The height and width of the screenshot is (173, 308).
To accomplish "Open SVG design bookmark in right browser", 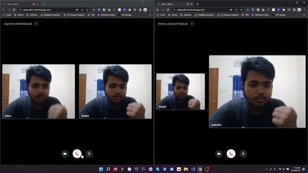I will [x=279, y=15].
